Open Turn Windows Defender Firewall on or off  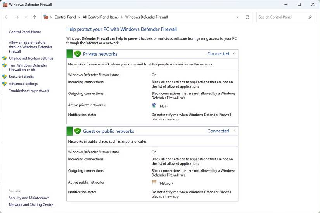pos(28,67)
